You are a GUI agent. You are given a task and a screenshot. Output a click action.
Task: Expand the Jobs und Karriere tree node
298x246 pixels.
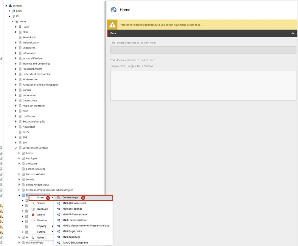click(16, 58)
